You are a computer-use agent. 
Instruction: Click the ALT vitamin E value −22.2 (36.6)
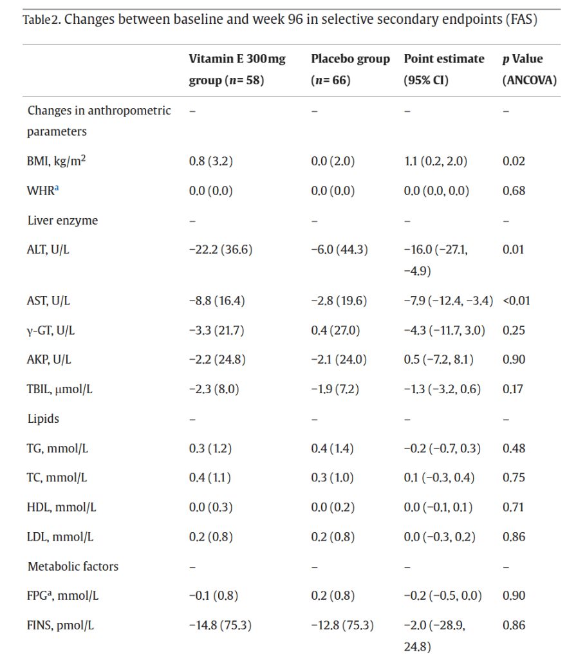point(220,250)
